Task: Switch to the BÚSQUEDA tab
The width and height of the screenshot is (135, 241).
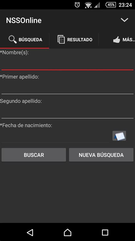Action: click(24, 40)
